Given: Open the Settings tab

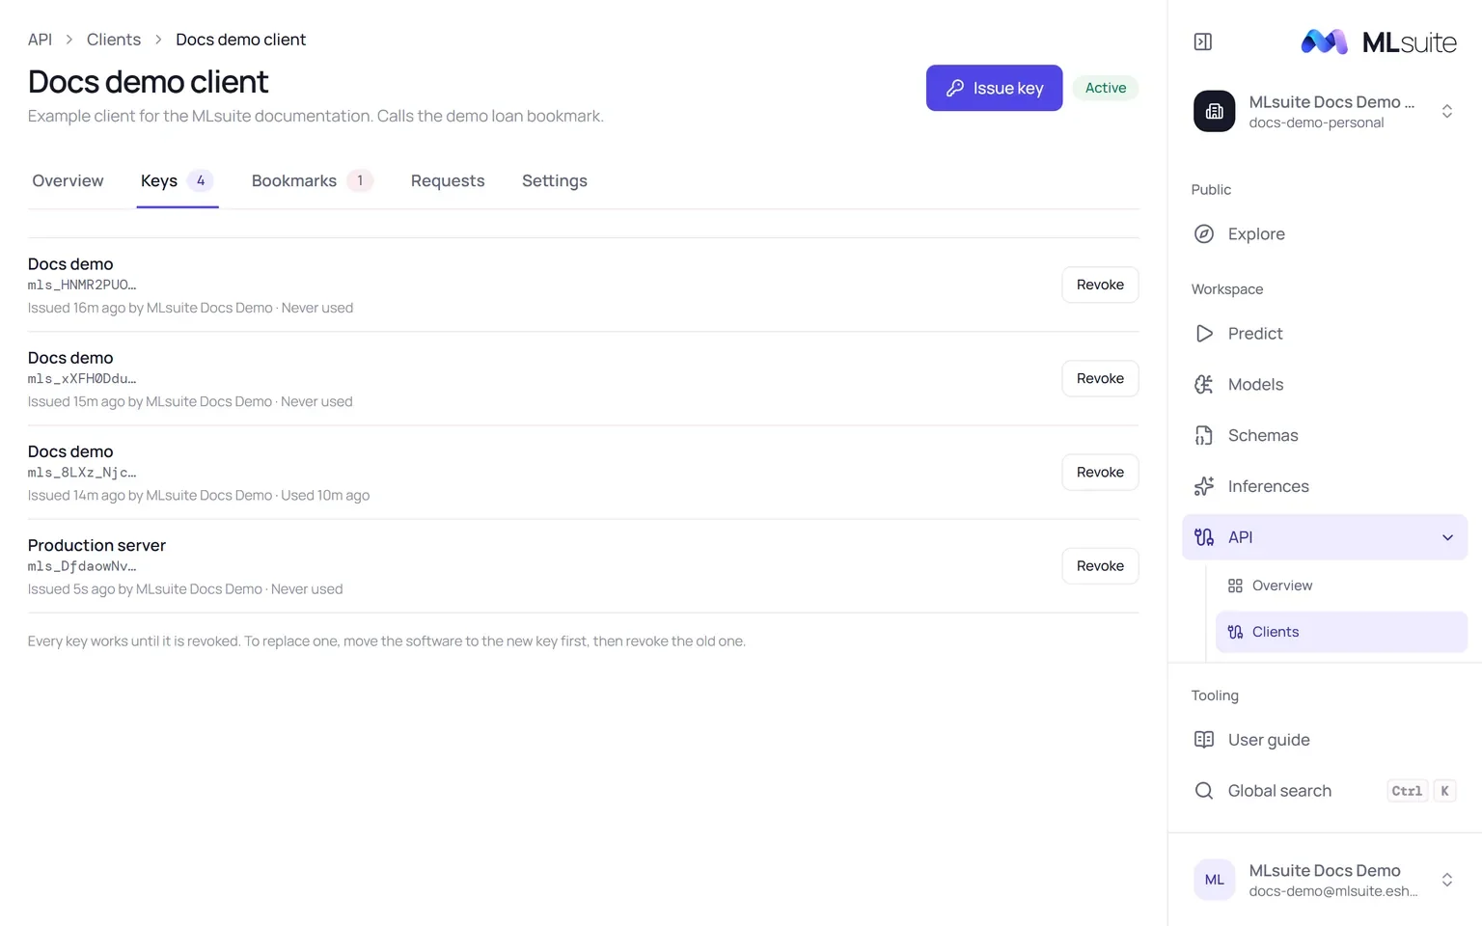Looking at the screenshot, I should tap(555, 181).
